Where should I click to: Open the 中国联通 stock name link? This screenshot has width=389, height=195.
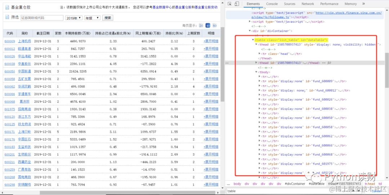point(24,71)
